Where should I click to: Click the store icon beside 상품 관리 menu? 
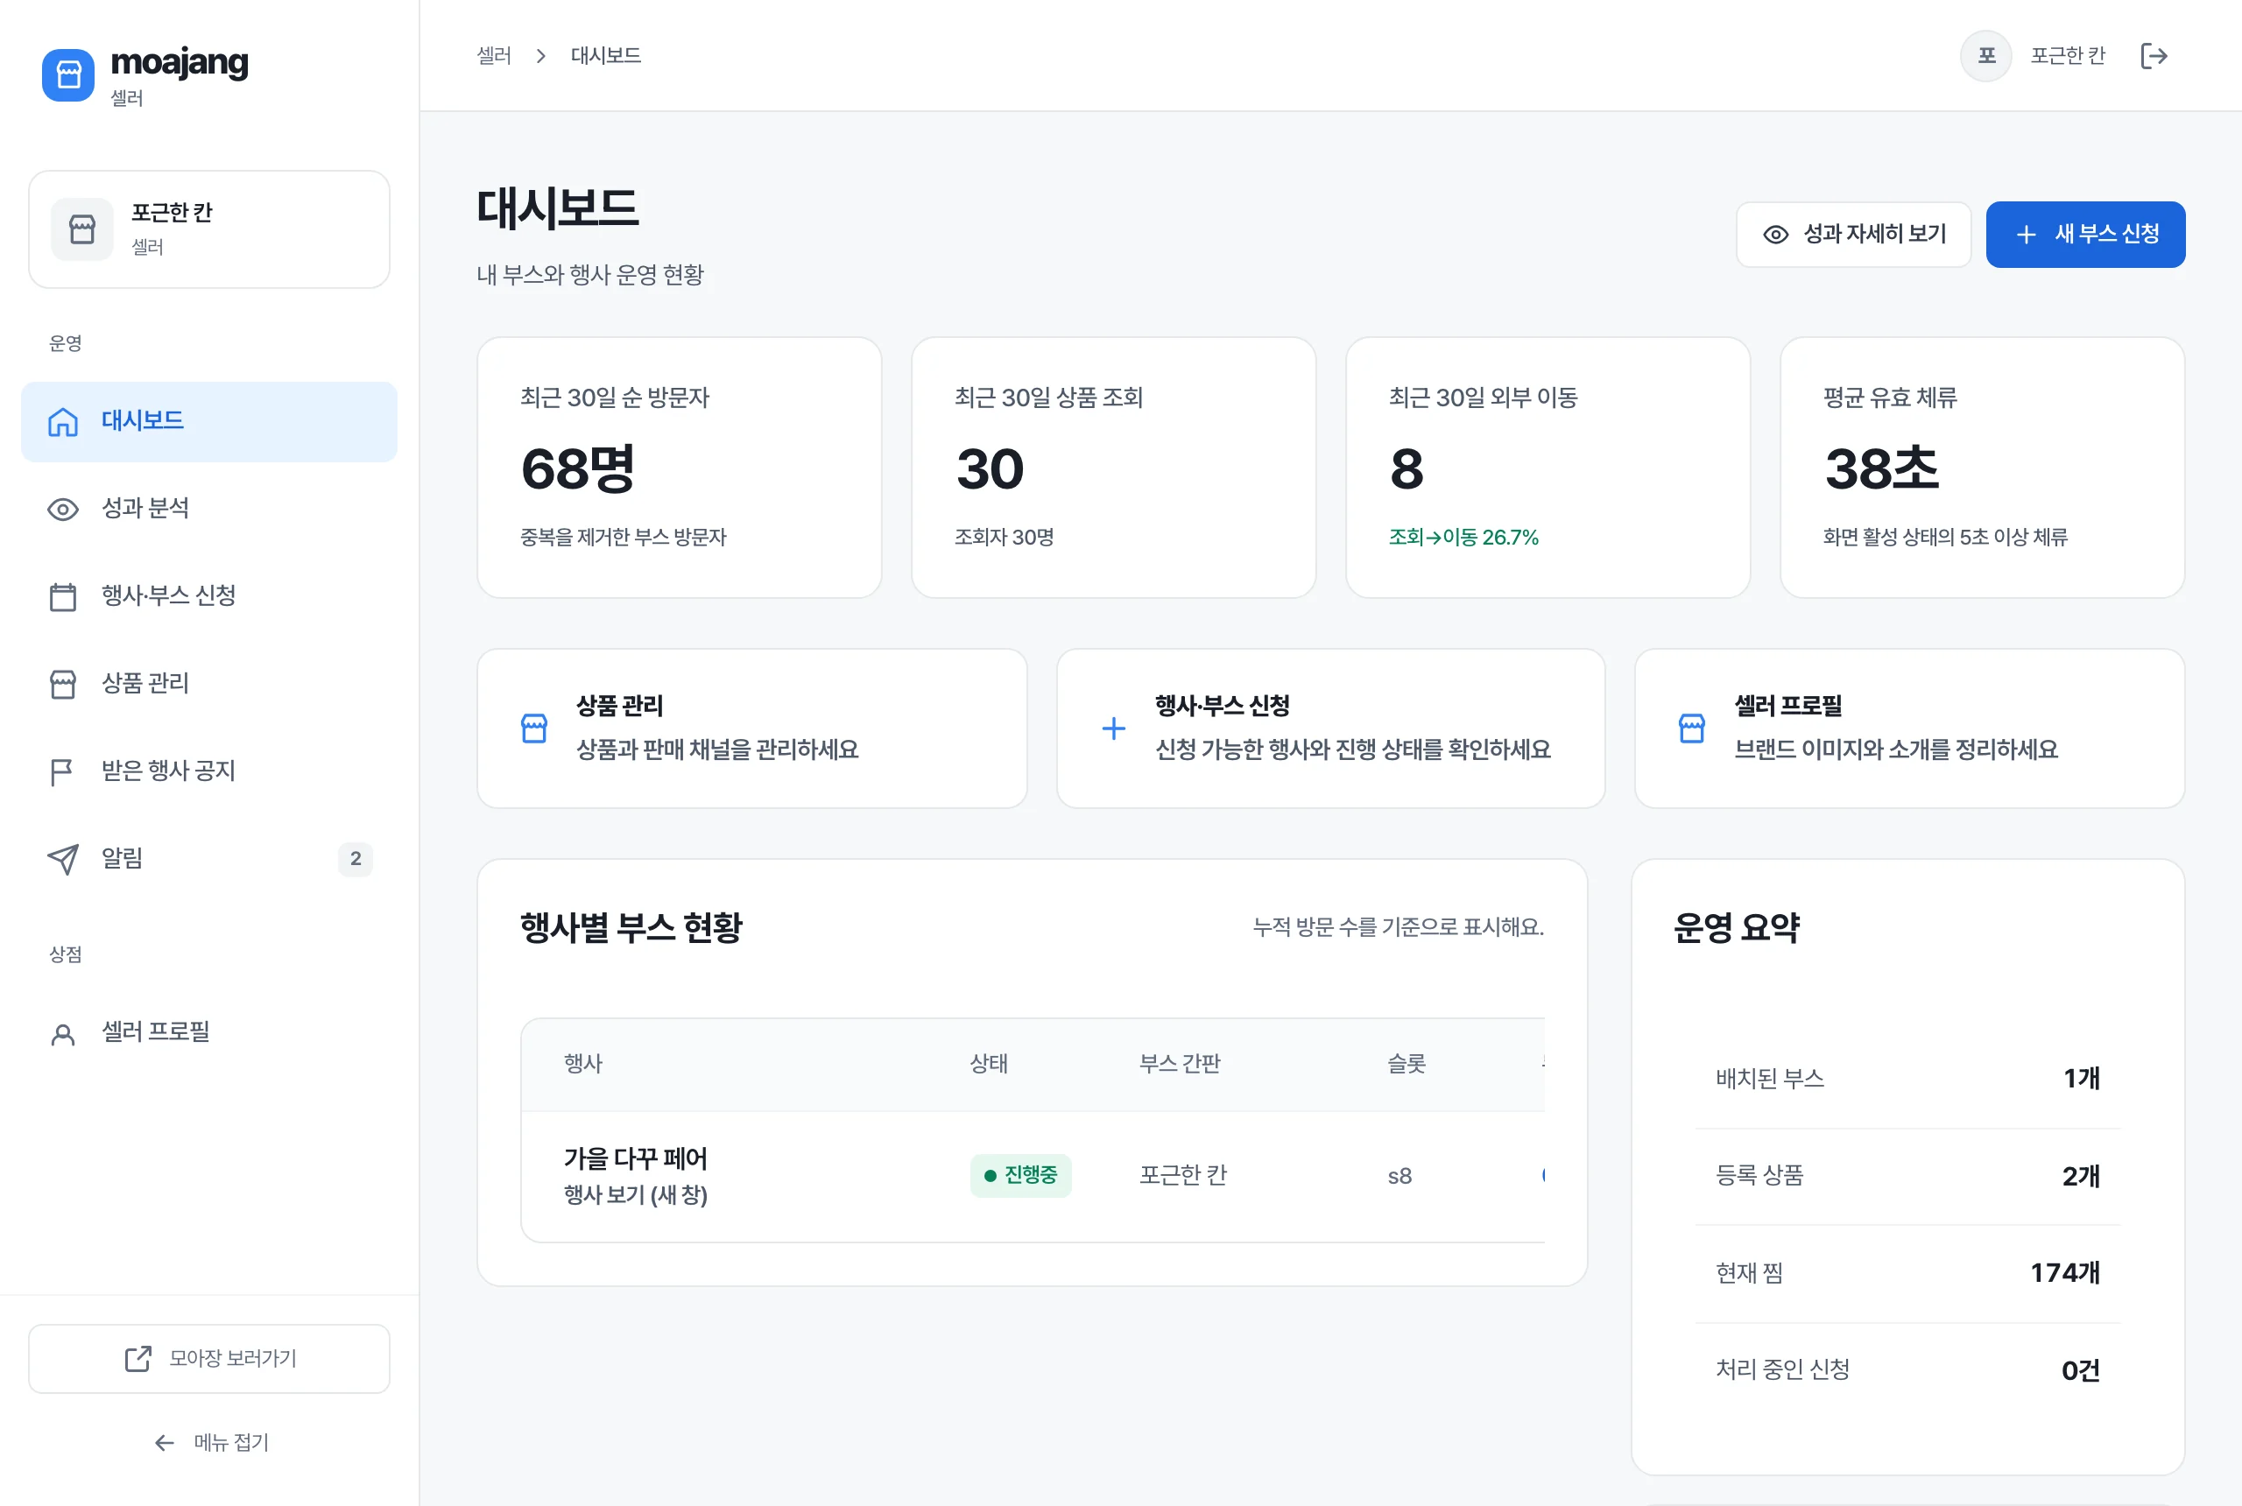tap(63, 684)
